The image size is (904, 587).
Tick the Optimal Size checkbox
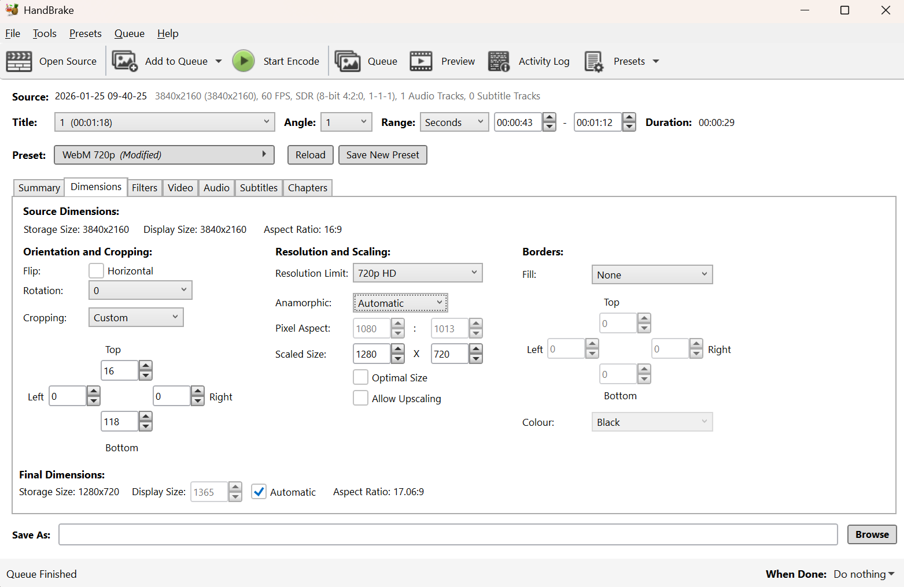tap(360, 377)
